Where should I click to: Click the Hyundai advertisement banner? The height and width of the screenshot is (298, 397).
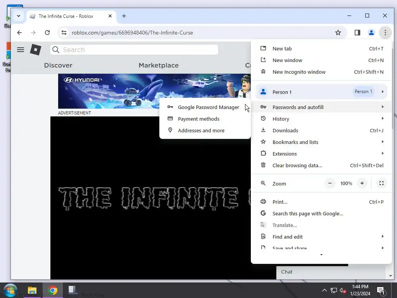[154, 91]
